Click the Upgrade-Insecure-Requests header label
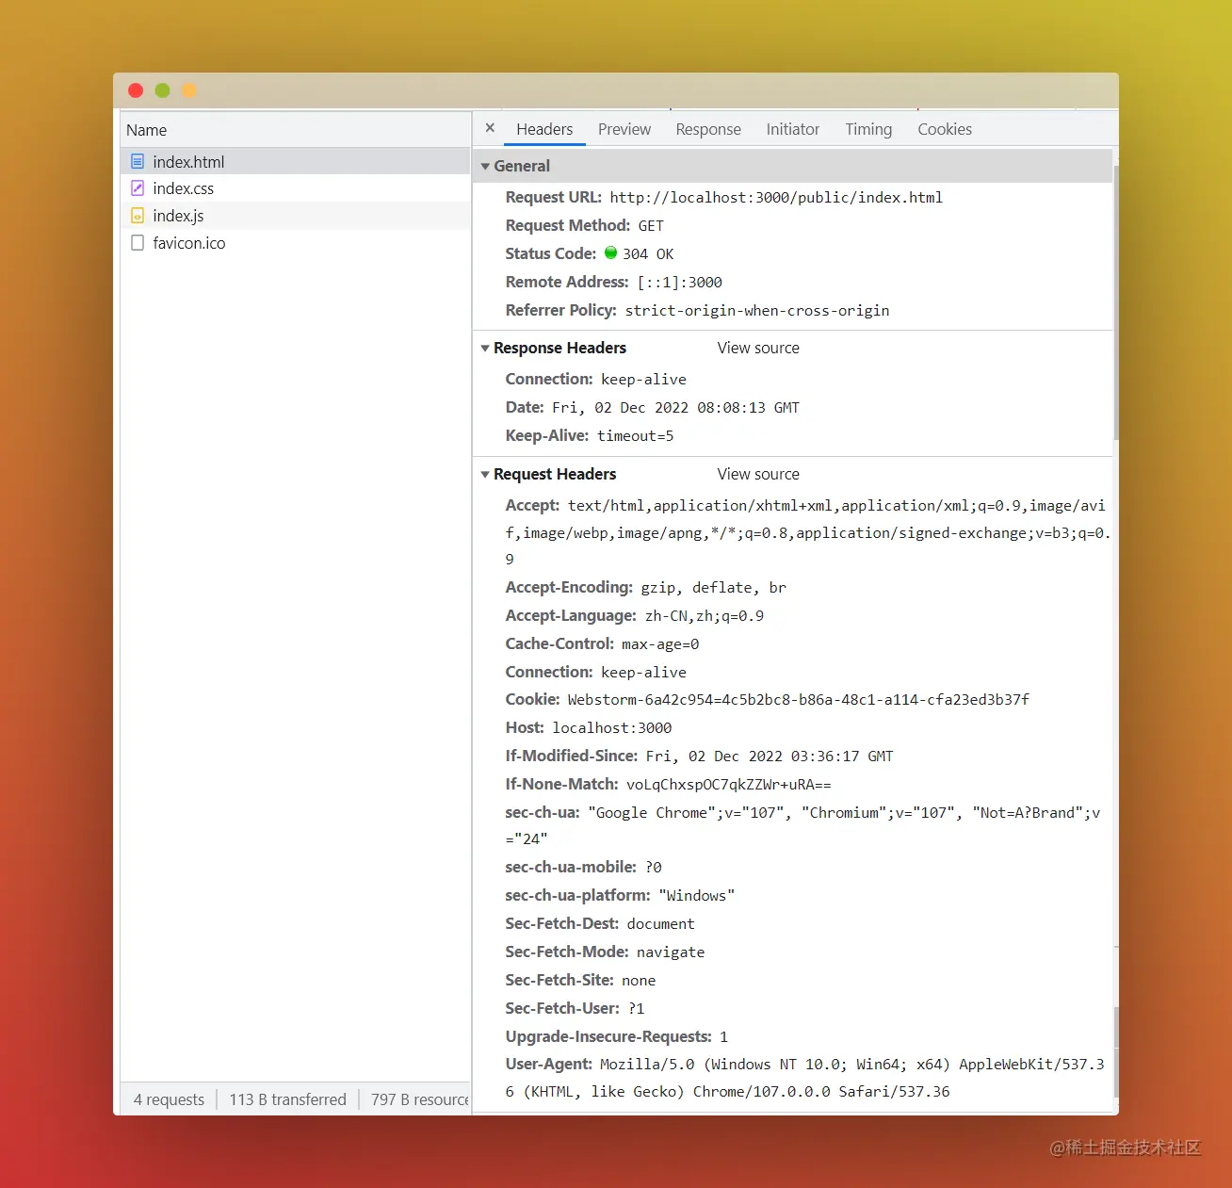 click(x=608, y=1036)
